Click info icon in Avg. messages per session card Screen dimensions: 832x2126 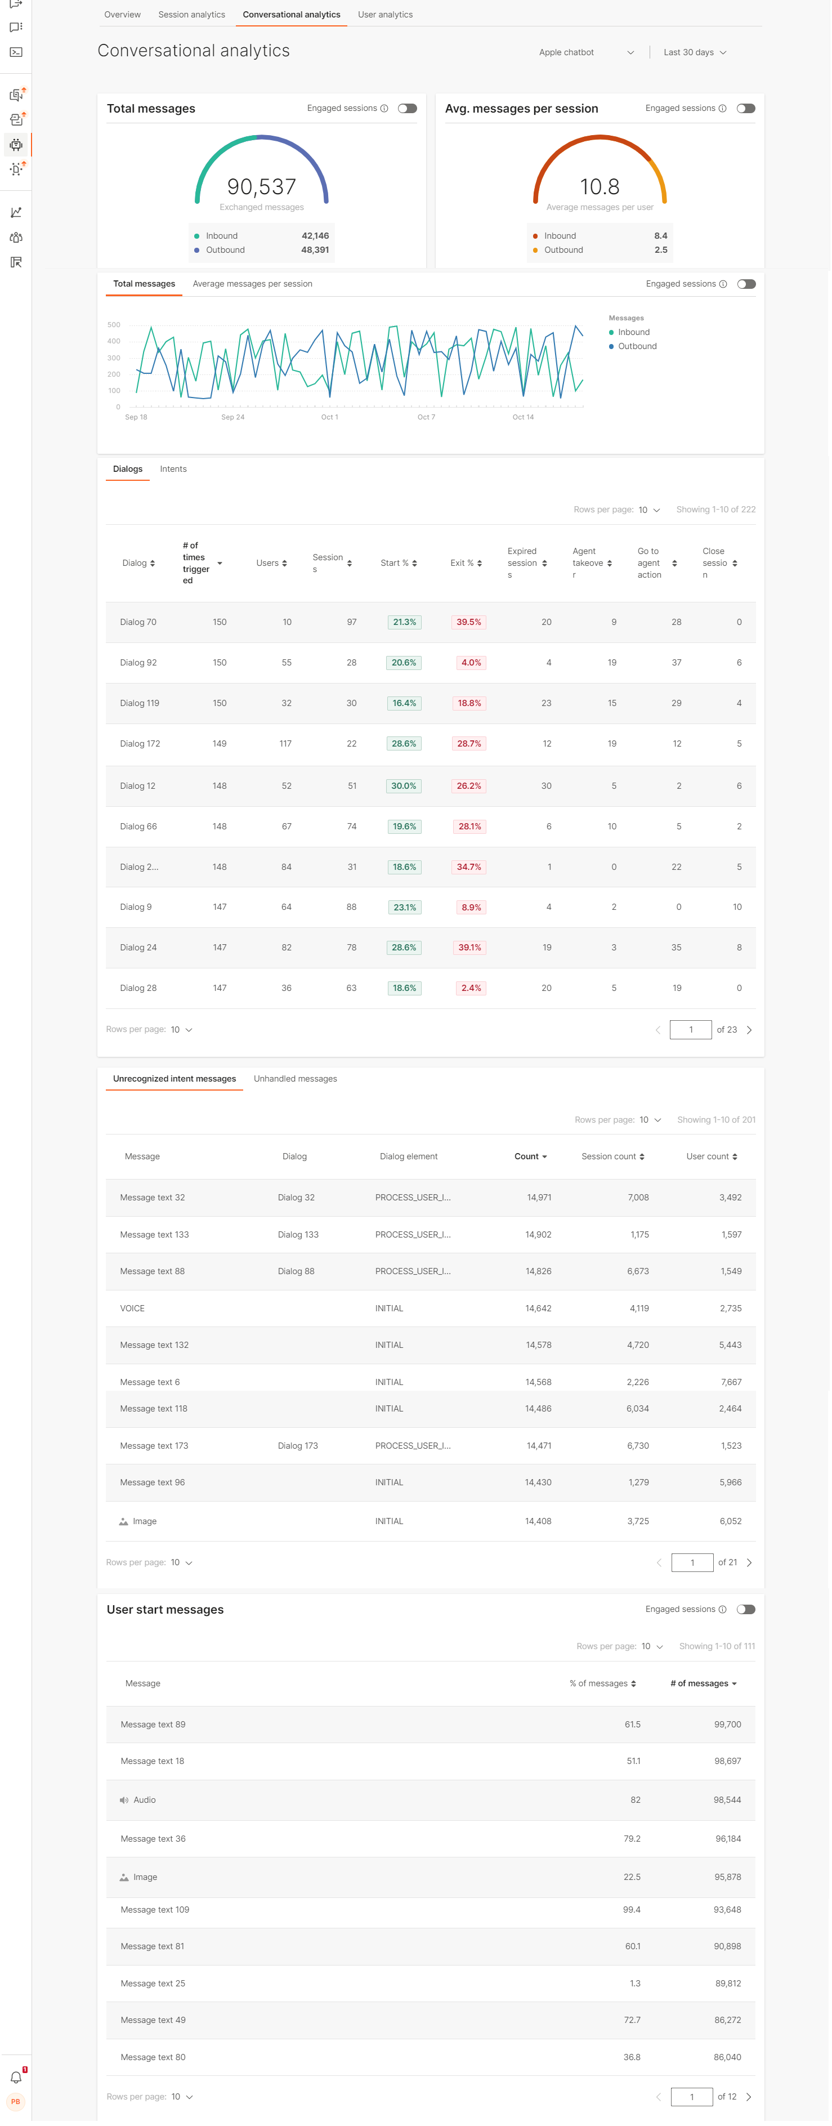(x=722, y=109)
